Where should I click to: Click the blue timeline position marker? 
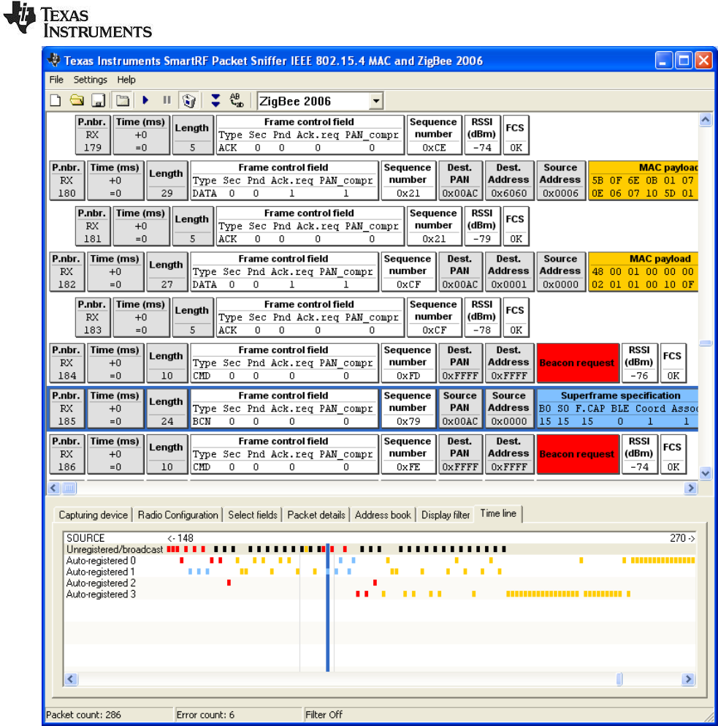327,608
